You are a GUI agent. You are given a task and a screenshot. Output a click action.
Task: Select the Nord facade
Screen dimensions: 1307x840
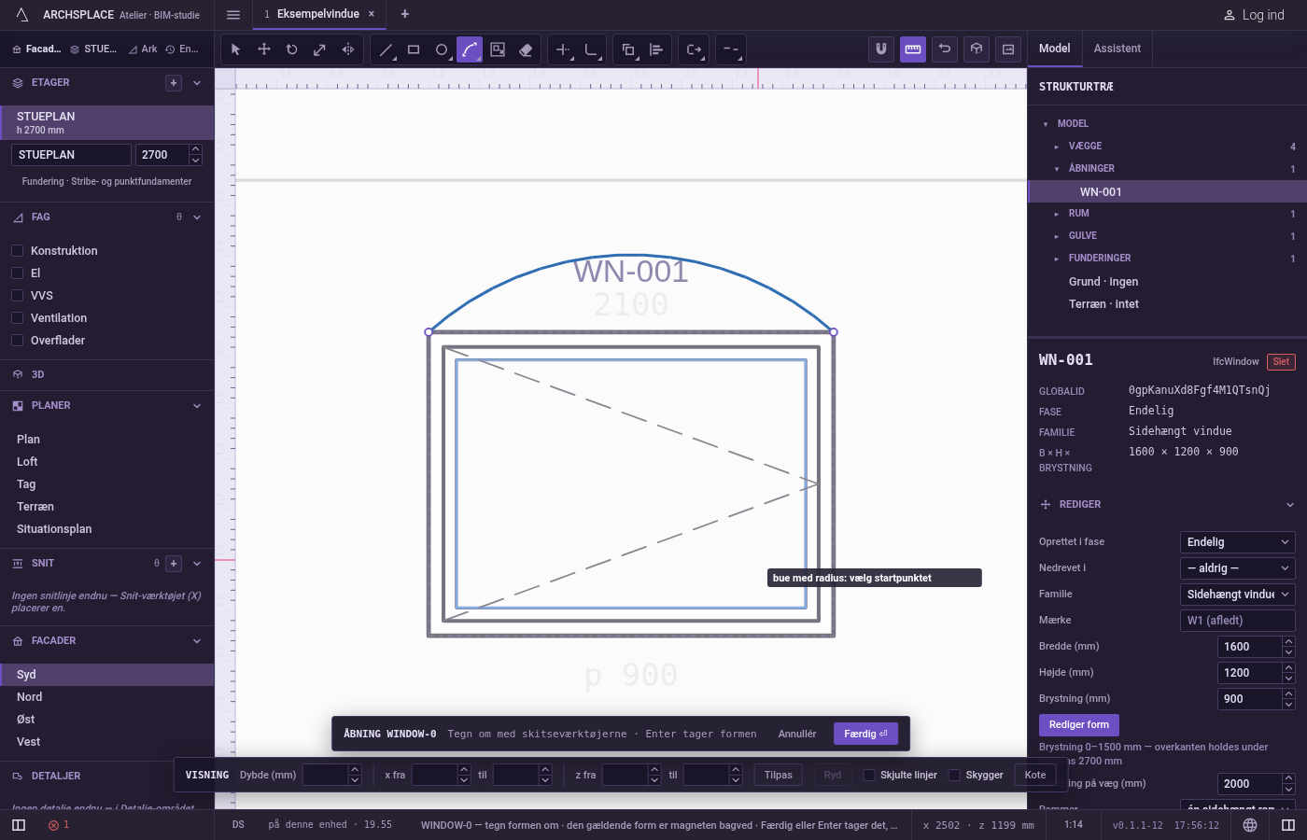tap(30, 697)
